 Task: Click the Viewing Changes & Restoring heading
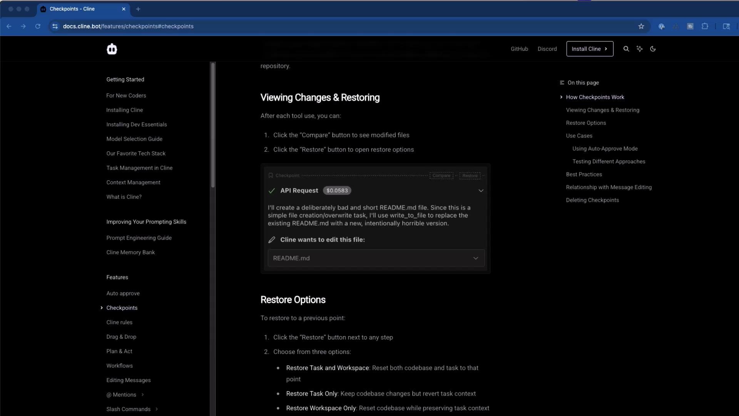pos(320,98)
